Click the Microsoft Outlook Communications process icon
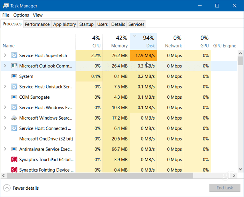Viewport: 244px width, 197px height. click(14, 66)
